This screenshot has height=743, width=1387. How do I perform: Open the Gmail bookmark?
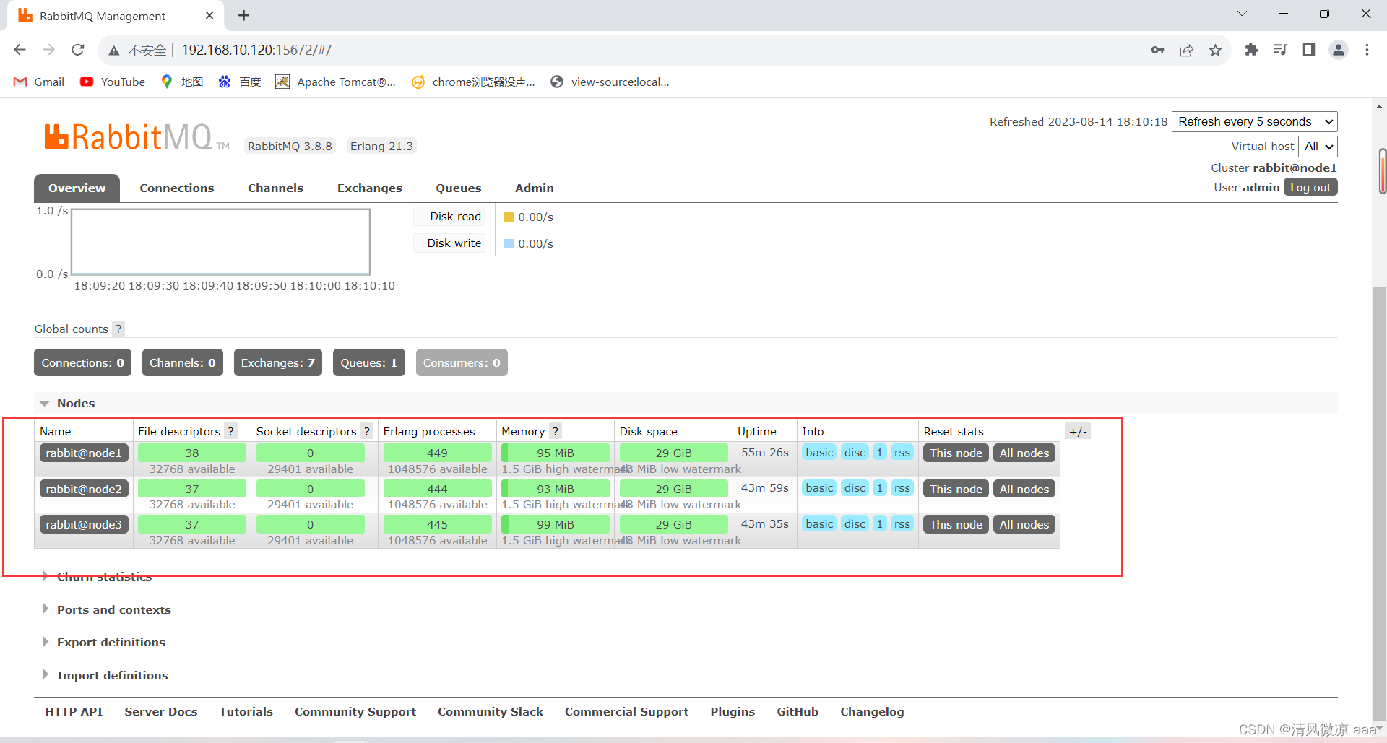coord(39,82)
